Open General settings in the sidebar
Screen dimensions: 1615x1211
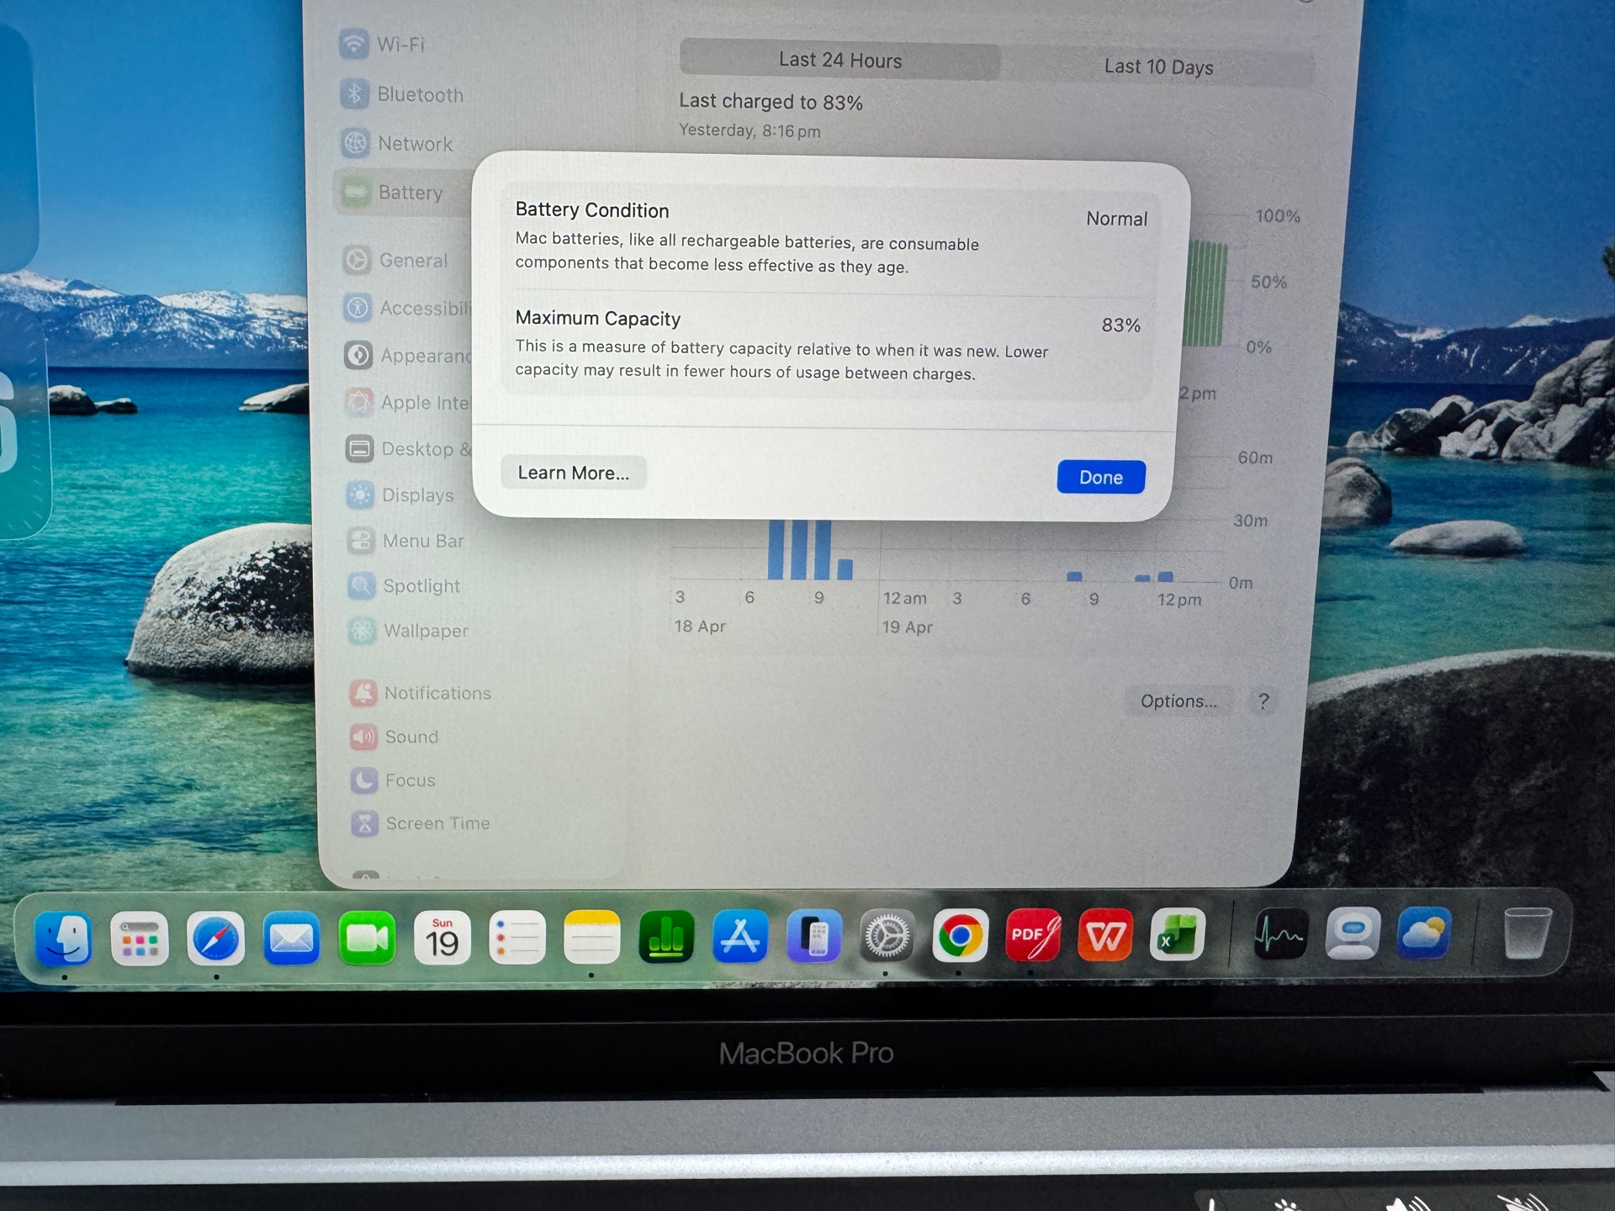pos(395,260)
